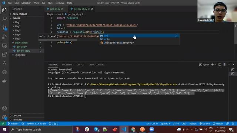This screenshot has height=133, width=237.
Task: Open the Edit menu
Action: tap(16, 3)
